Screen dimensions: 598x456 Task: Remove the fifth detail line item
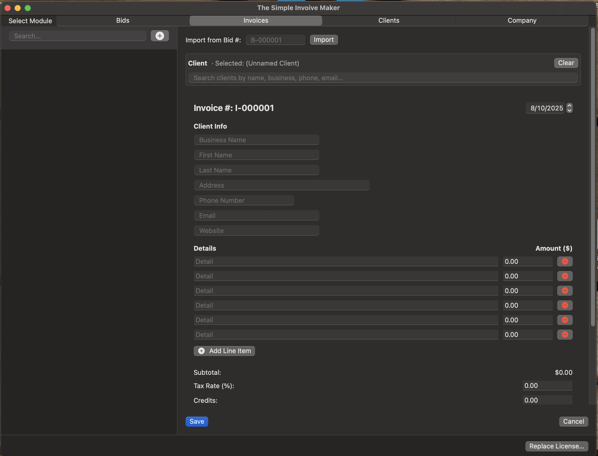coord(565,320)
